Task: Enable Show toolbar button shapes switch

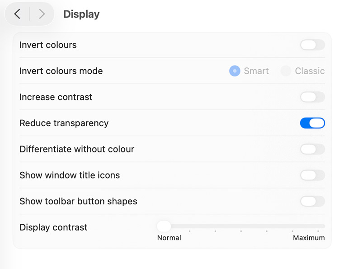Action: 312,201
